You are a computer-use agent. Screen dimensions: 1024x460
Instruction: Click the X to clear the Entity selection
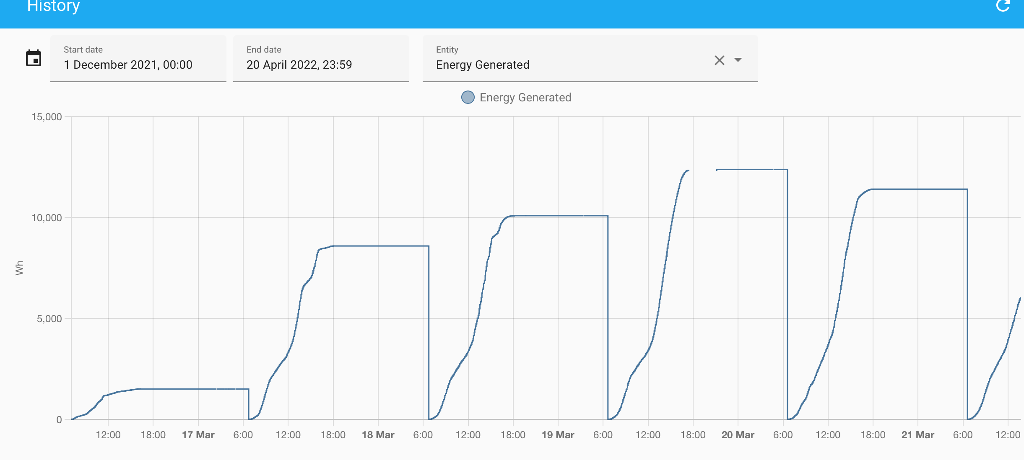720,60
